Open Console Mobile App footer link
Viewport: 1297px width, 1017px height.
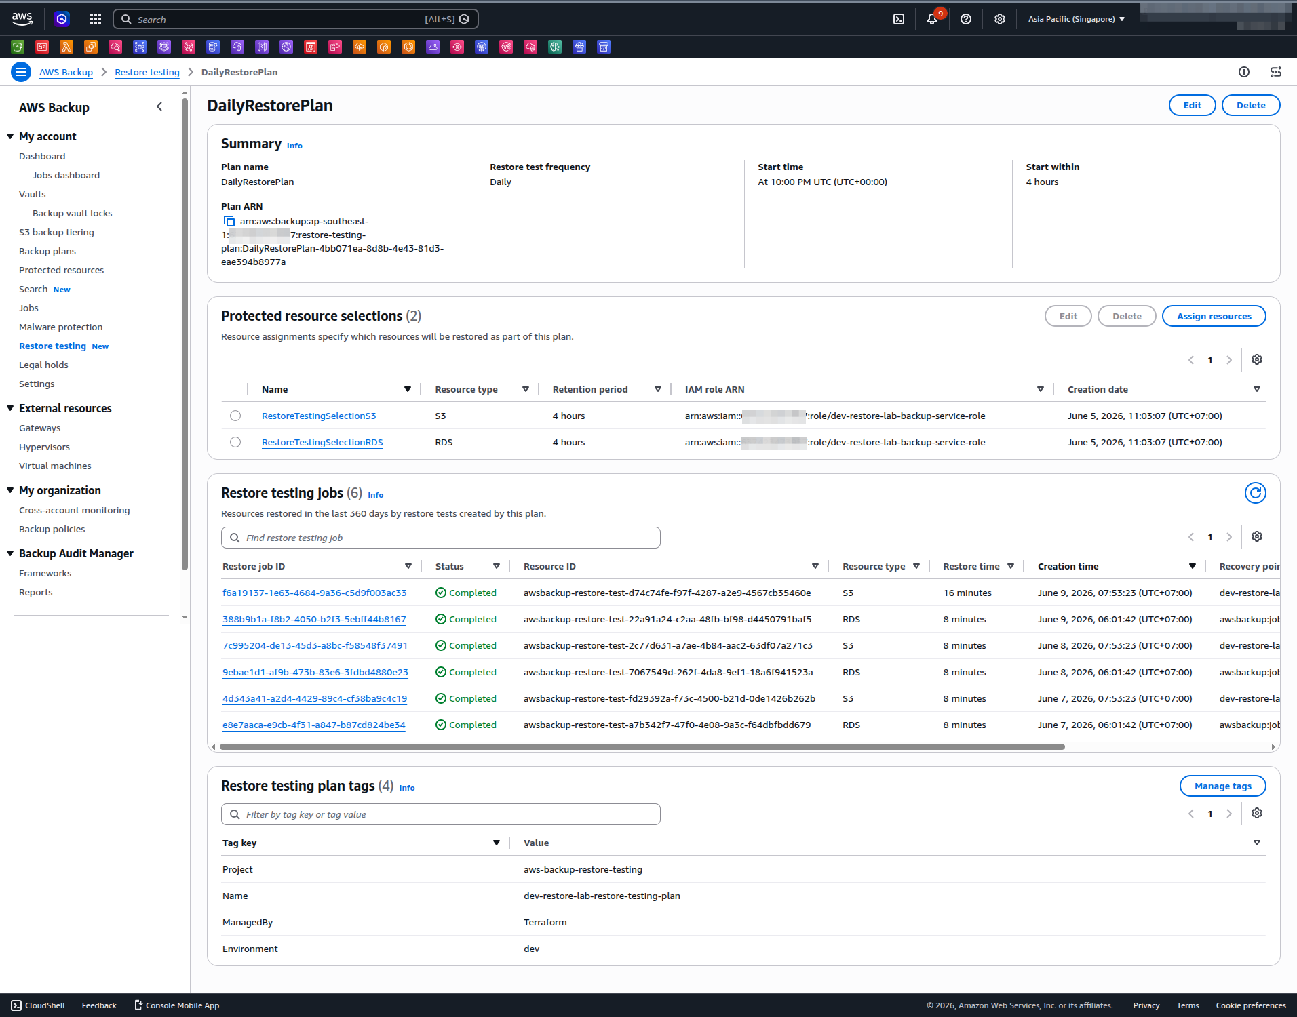[176, 1005]
